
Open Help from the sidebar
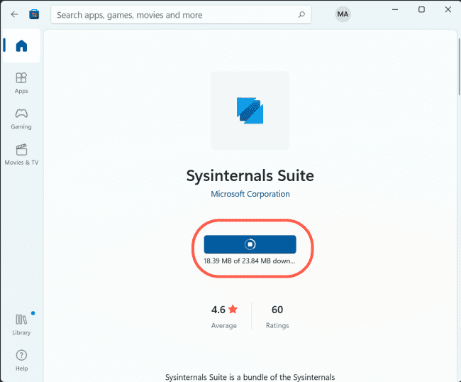click(21, 359)
